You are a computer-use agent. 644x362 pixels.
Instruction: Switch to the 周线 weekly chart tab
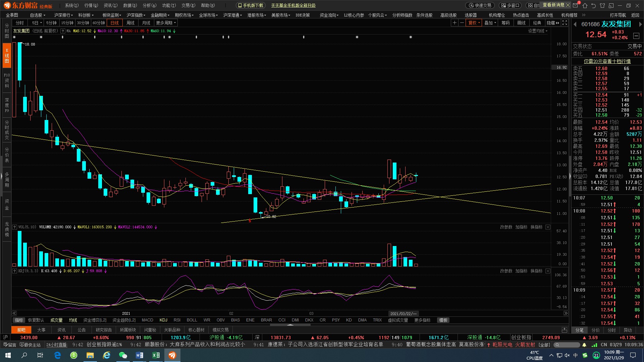coord(130,23)
